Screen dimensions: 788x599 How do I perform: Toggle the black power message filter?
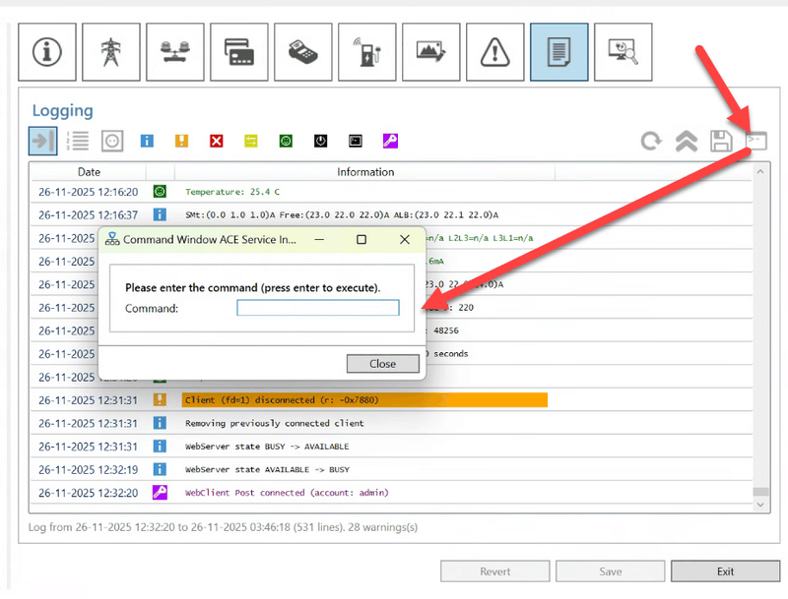pos(321,141)
